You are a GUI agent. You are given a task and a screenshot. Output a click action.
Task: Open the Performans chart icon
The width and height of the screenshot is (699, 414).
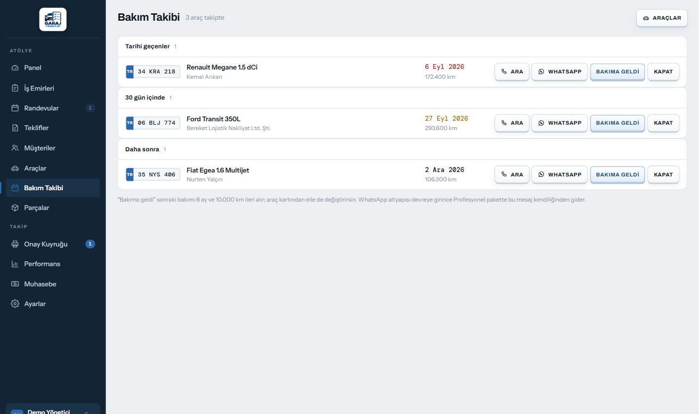click(15, 264)
